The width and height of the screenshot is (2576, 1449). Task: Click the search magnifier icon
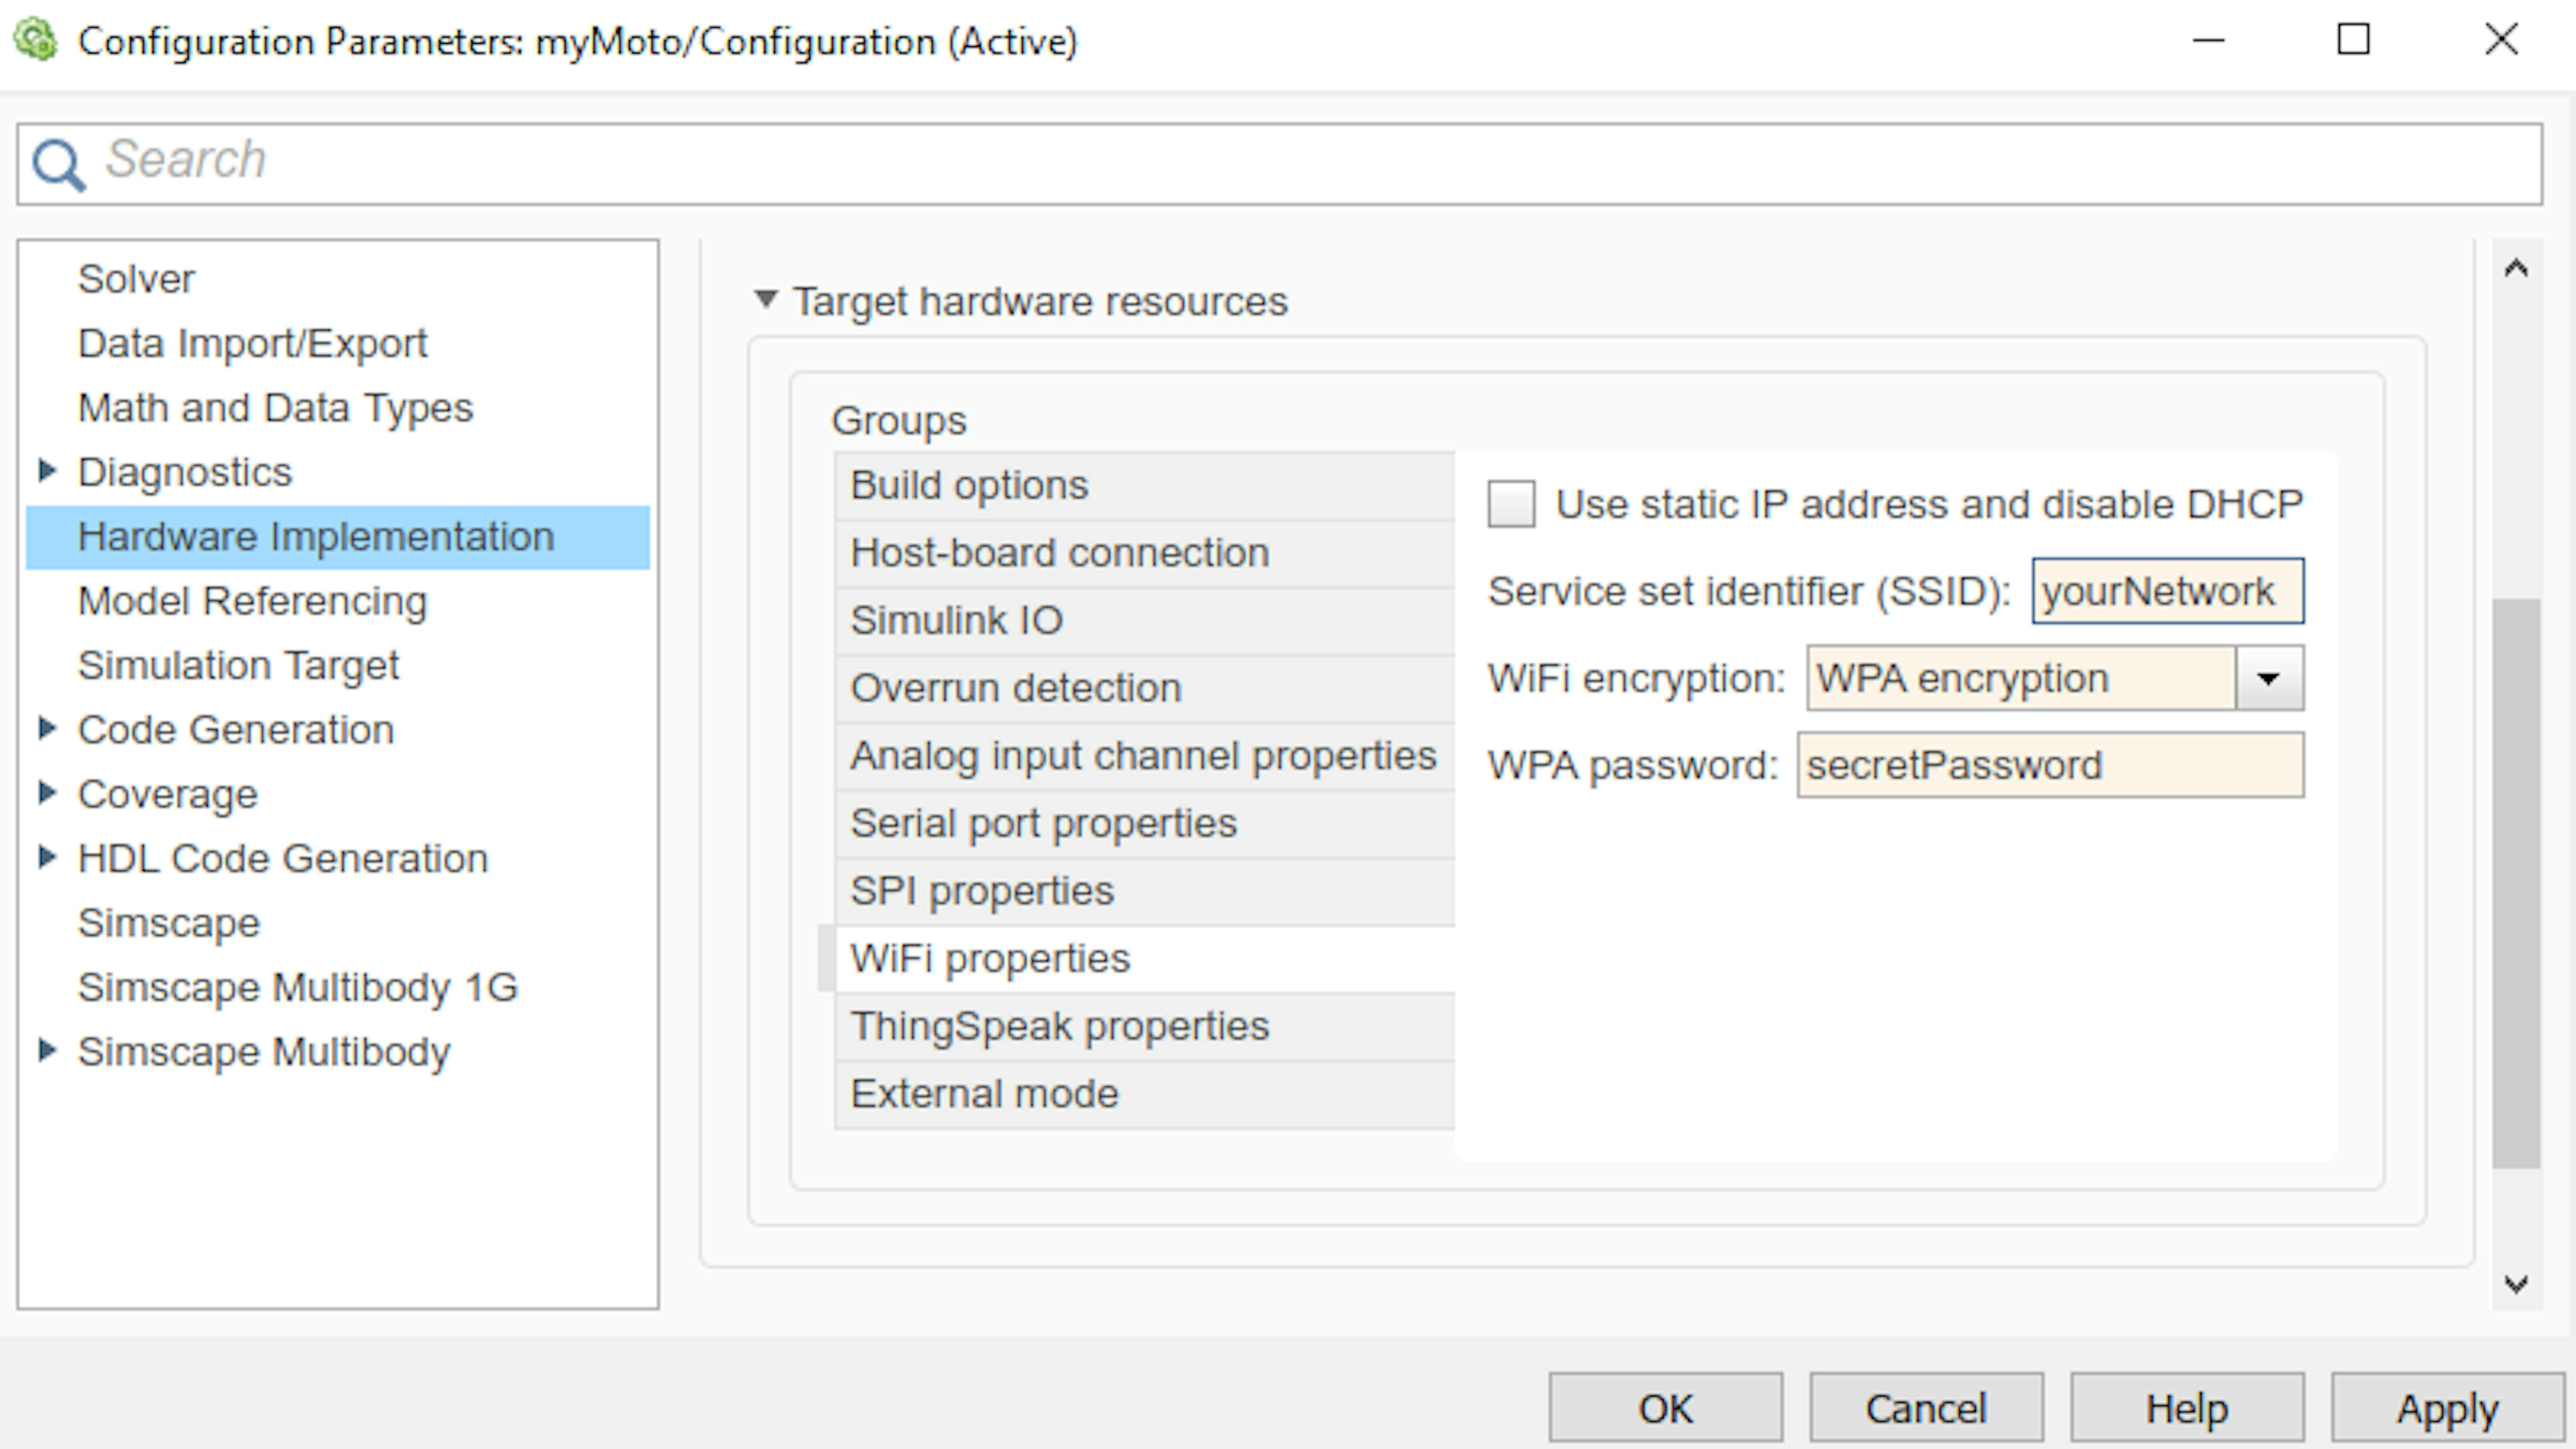pos(58,164)
